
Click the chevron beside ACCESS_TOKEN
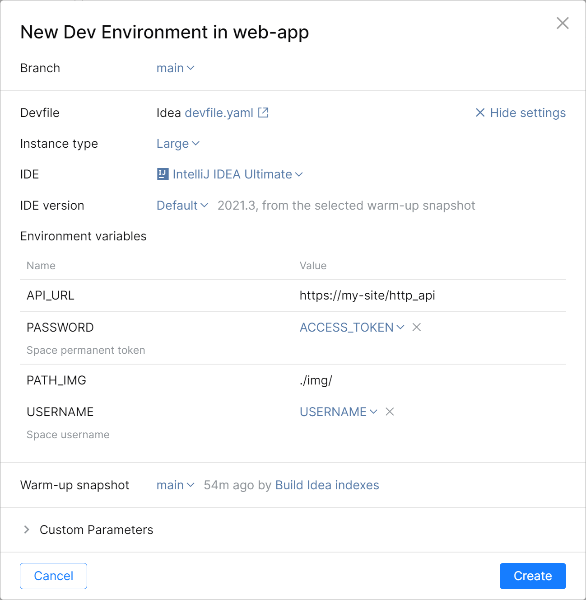tap(401, 327)
